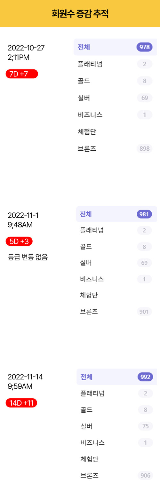This screenshot has height=491, width=160.
Task: Click the 906 badge next to 브론즈
Action: [x=145, y=475]
